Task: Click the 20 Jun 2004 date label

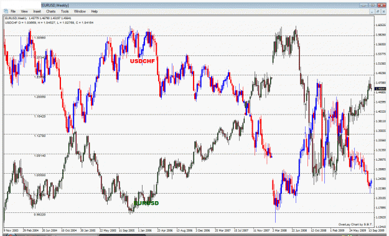Action: (x=49, y=230)
